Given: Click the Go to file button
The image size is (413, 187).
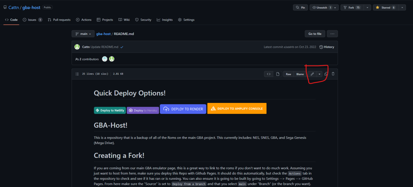Looking at the screenshot, I should [315, 34].
